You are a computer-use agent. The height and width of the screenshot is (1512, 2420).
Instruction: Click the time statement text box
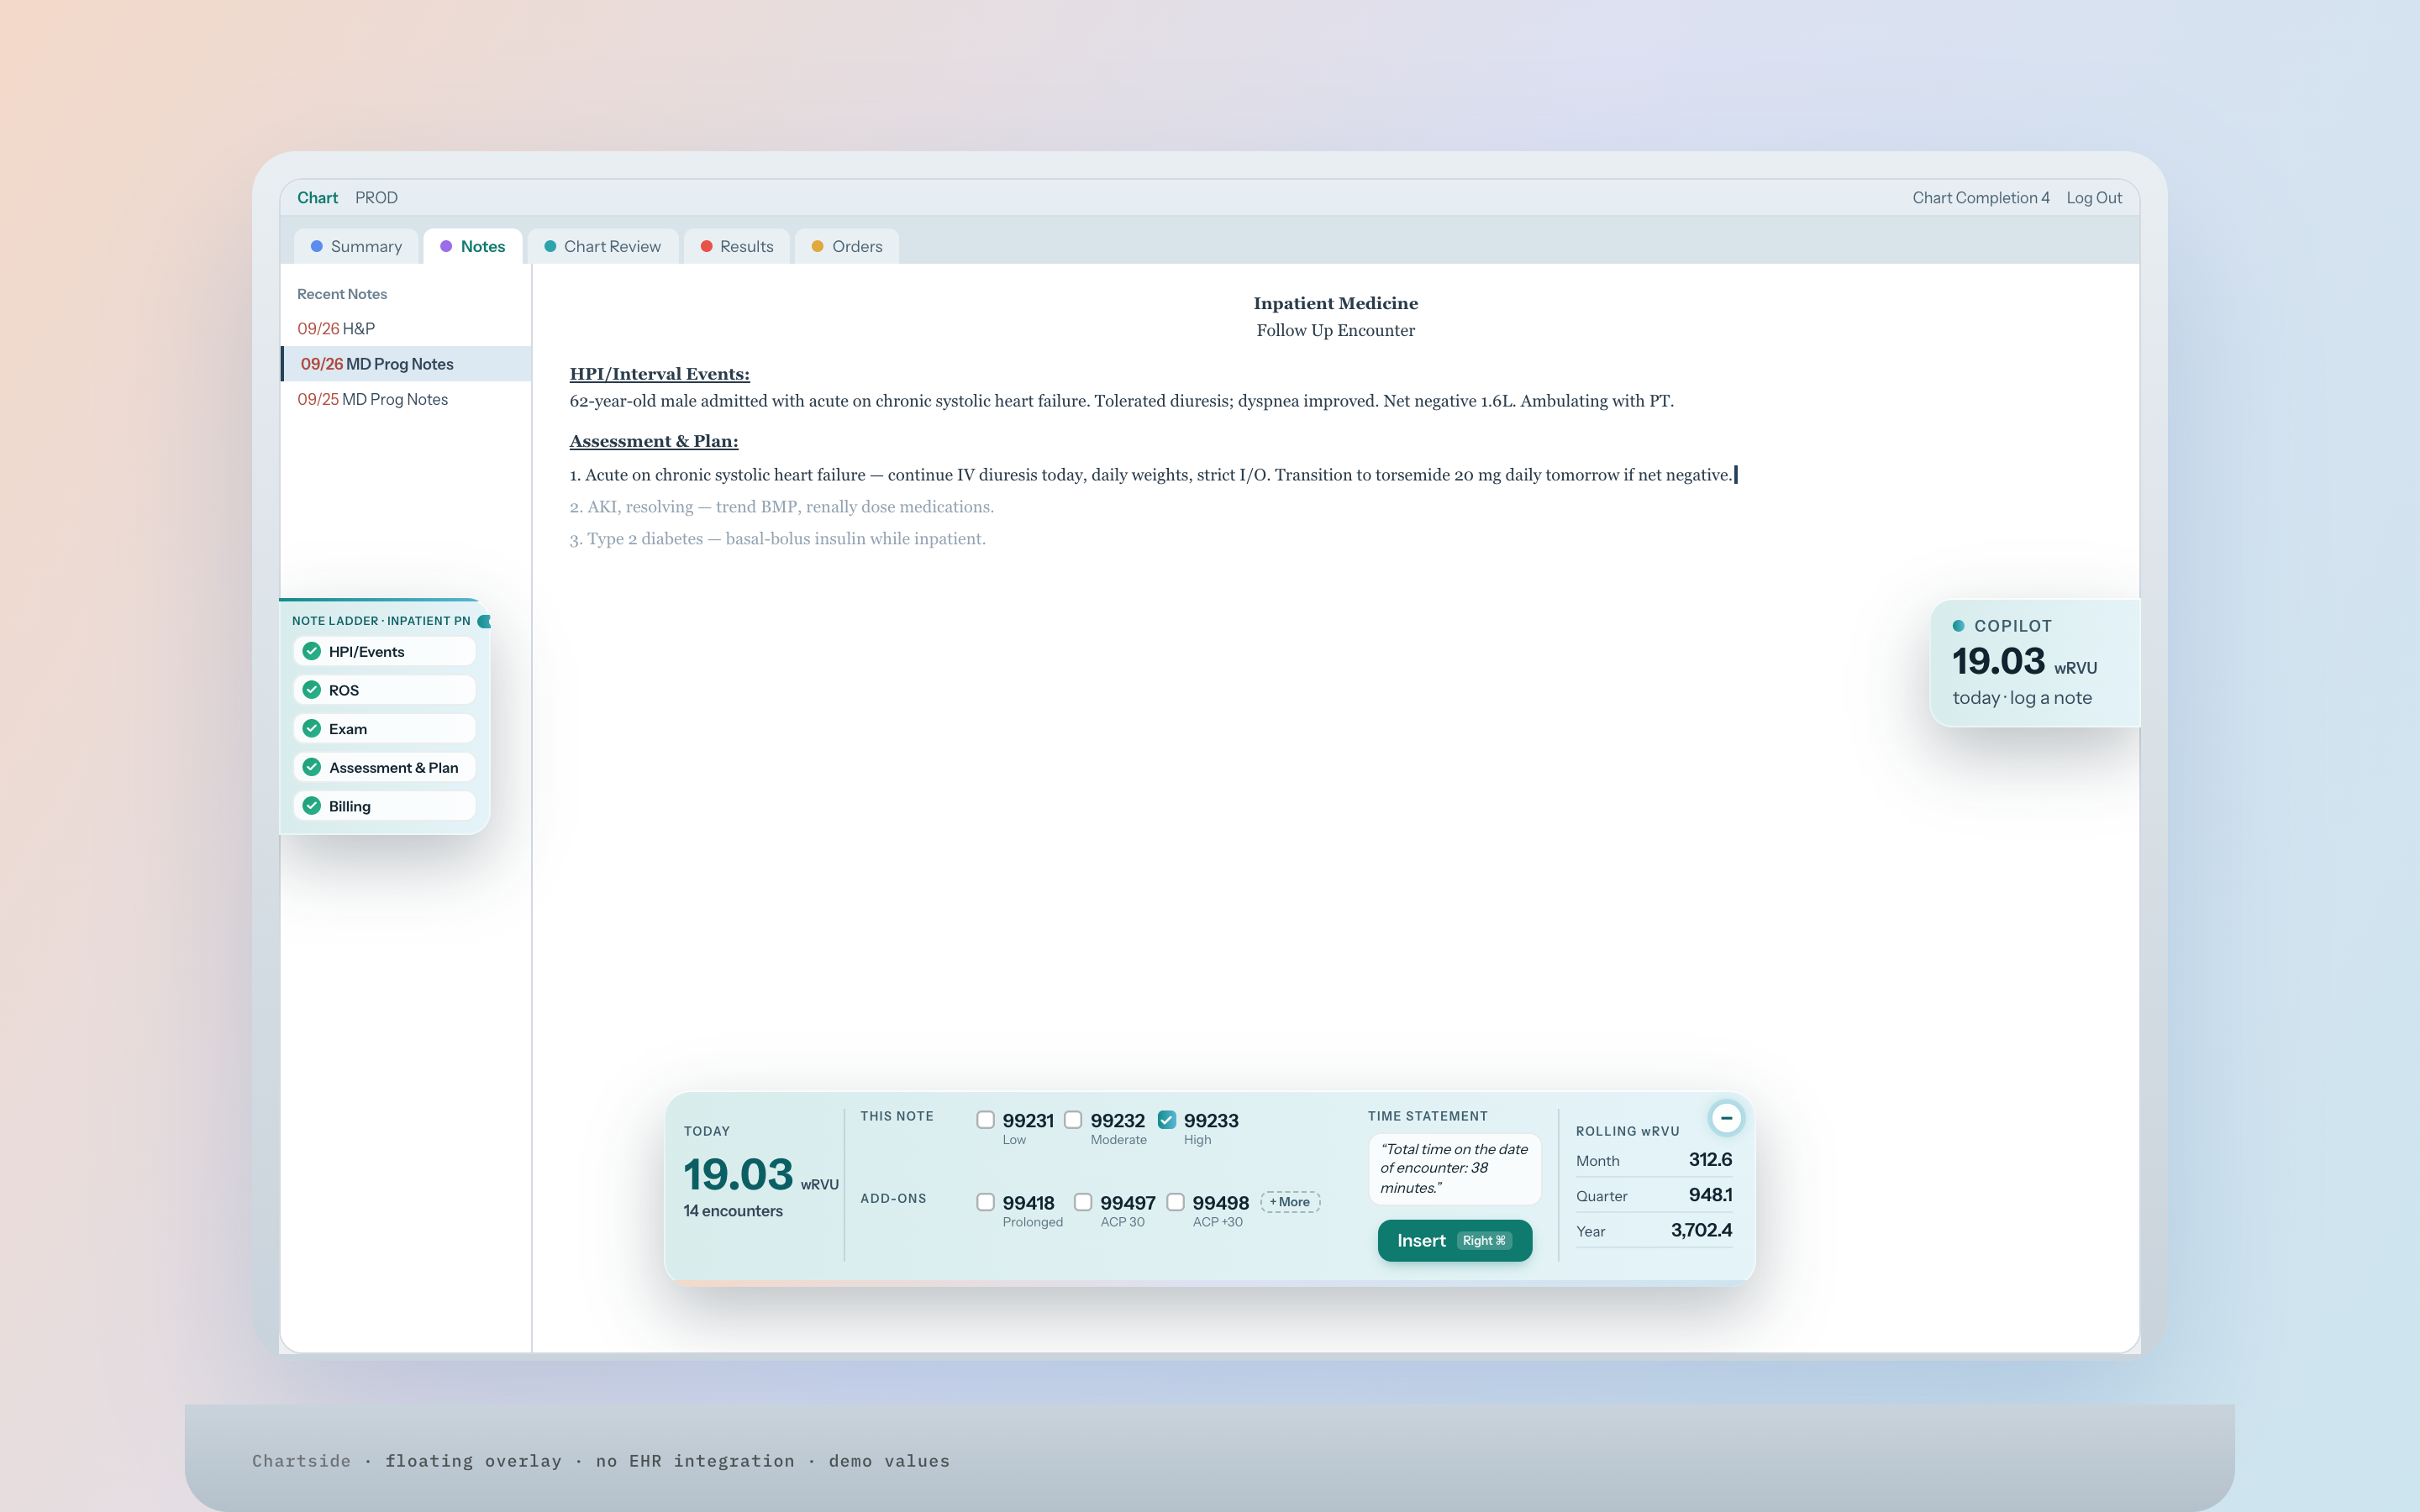(x=1455, y=1168)
